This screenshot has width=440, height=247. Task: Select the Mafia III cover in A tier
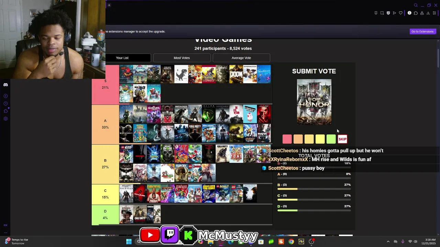click(x=264, y=133)
